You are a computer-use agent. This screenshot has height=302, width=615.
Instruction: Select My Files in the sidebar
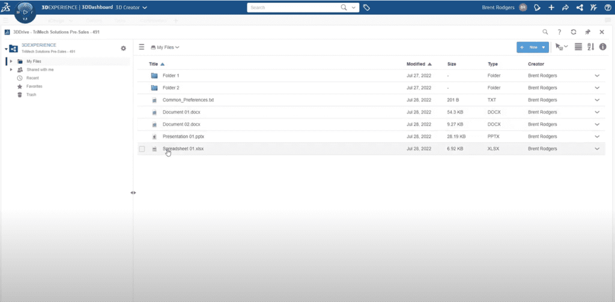(34, 61)
